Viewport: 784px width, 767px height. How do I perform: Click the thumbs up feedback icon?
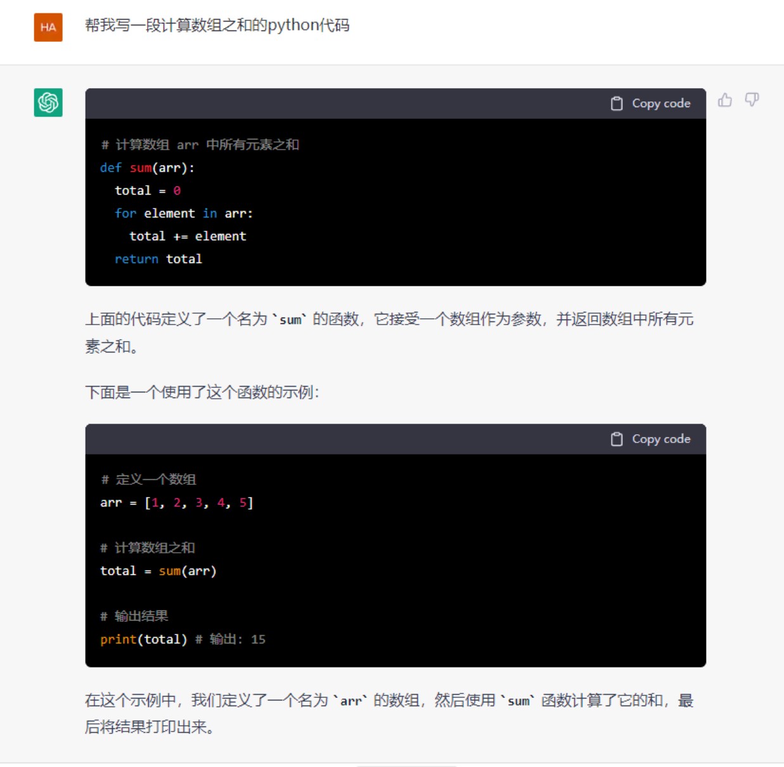pos(724,100)
